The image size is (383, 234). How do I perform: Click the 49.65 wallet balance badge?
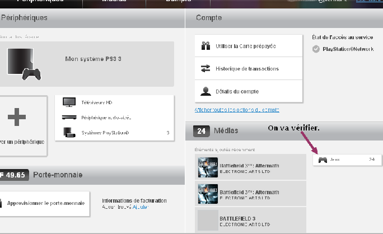click(x=14, y=175)
